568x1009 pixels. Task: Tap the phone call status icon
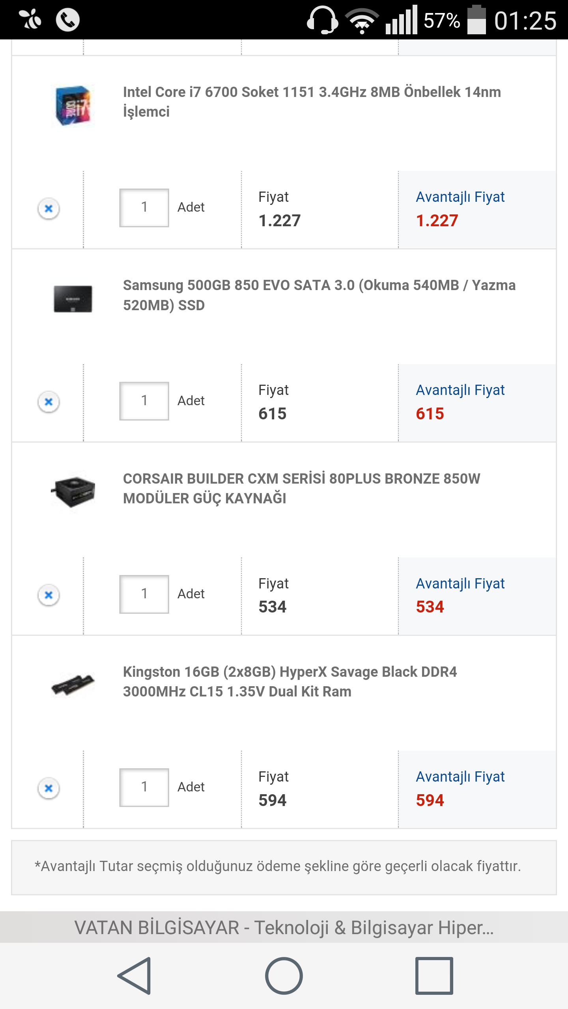tap(67, 20)
